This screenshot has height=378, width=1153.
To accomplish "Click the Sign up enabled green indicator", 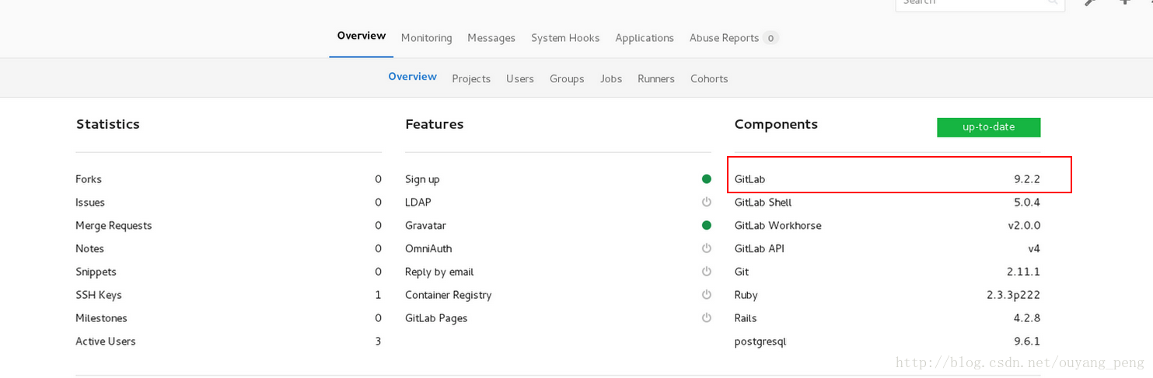I will (706, 179).
